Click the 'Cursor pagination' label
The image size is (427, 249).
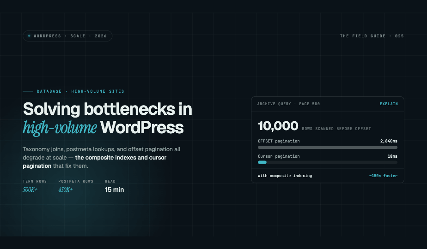pos(279,156)
